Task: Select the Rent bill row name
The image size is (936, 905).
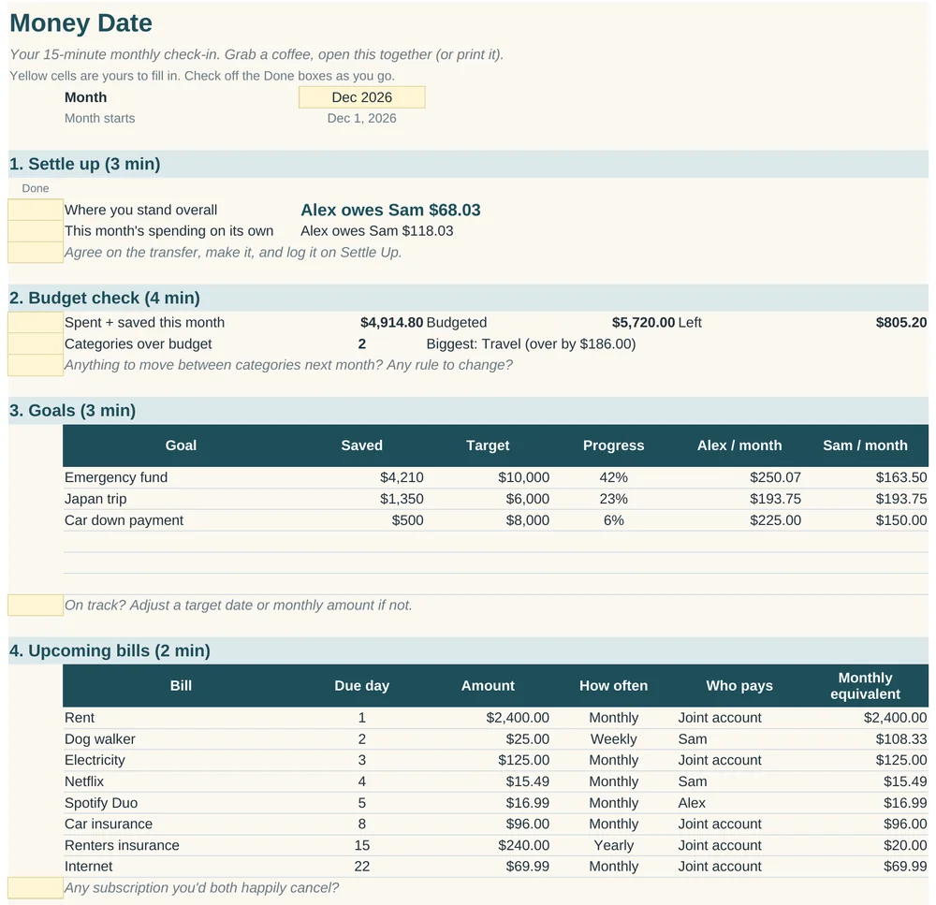Action: [80, 718]
